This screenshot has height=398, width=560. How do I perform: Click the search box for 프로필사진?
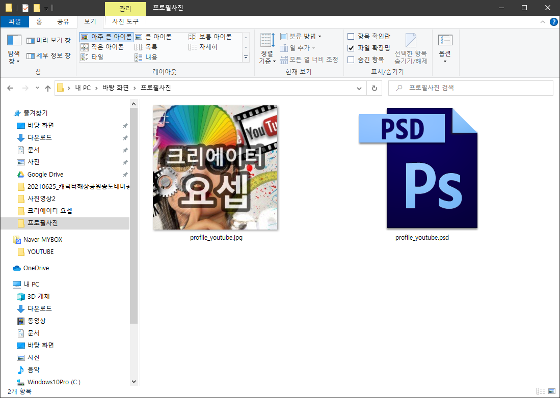click(x=471, y=88)
